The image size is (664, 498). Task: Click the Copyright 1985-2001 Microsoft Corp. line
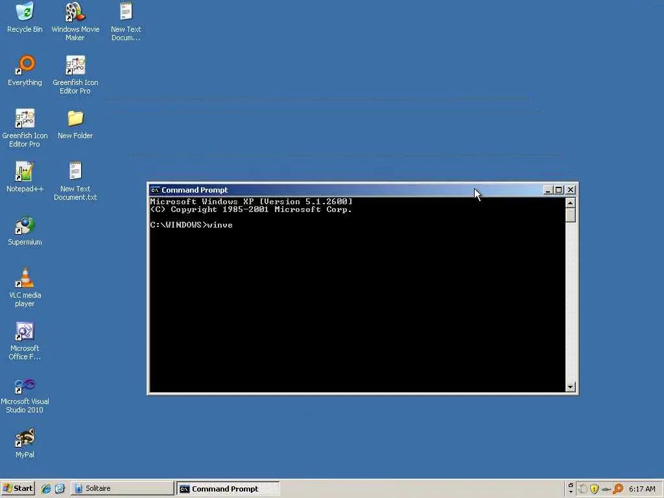(251, 209)
